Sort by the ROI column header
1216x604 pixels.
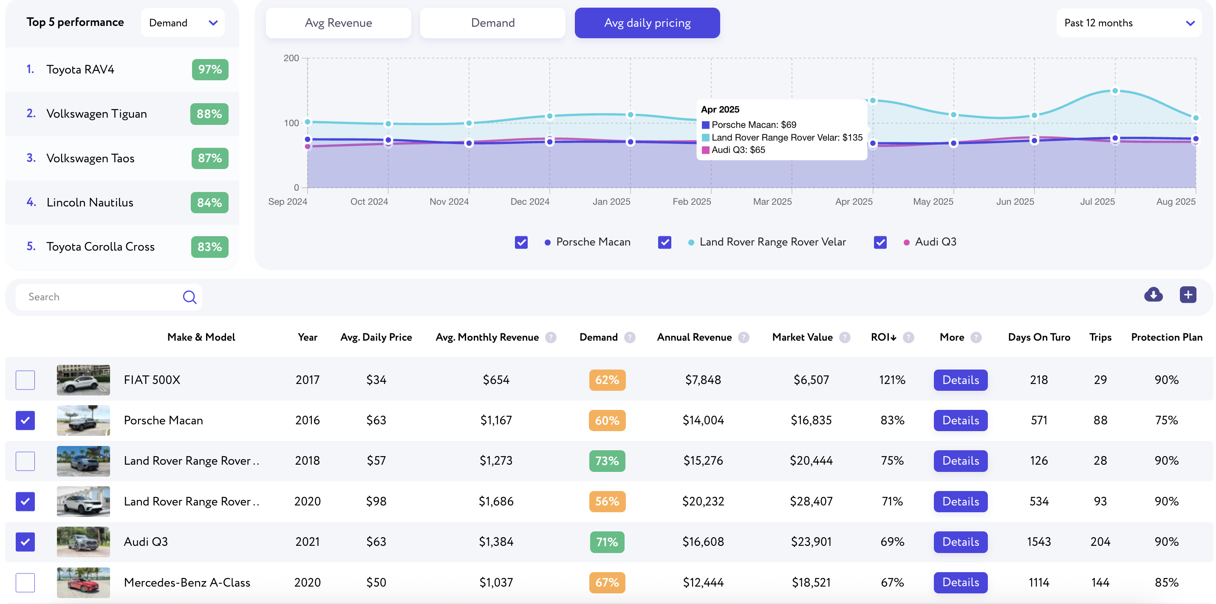click(883, 337)
